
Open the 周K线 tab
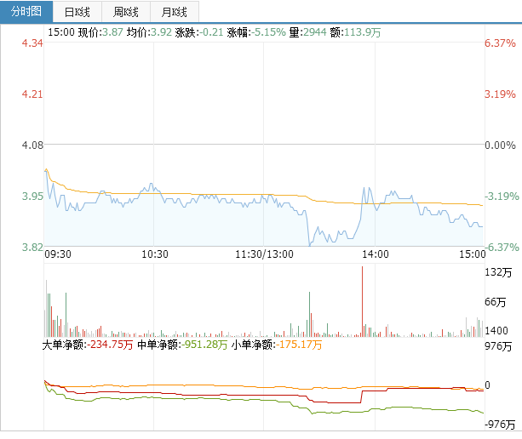click(x=126, y=12)
